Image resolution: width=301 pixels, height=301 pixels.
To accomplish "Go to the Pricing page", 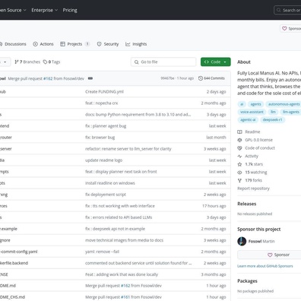I will click(x=70, y=10).
